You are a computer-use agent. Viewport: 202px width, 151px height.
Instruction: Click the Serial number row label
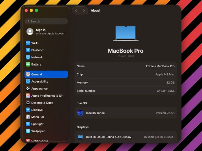coord(86,91)
